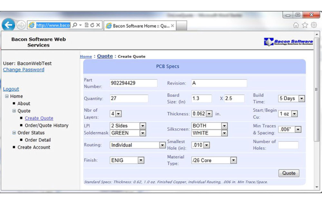
Task: Open the Start/Begin Cu dropdown
Action: pos(288,114)
